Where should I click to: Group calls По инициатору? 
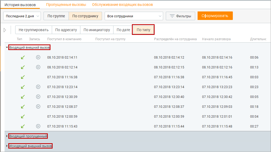97,30
